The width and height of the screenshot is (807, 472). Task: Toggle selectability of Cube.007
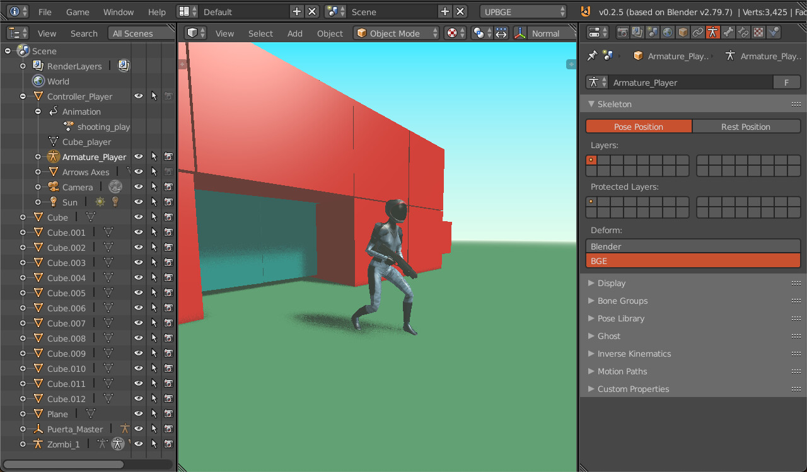pos(154,323)
